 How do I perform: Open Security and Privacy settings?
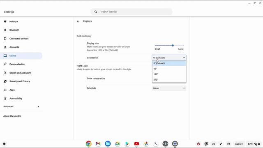(21, 81)
